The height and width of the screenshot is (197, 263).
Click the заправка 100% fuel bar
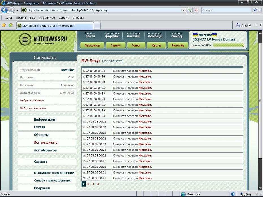228,45
